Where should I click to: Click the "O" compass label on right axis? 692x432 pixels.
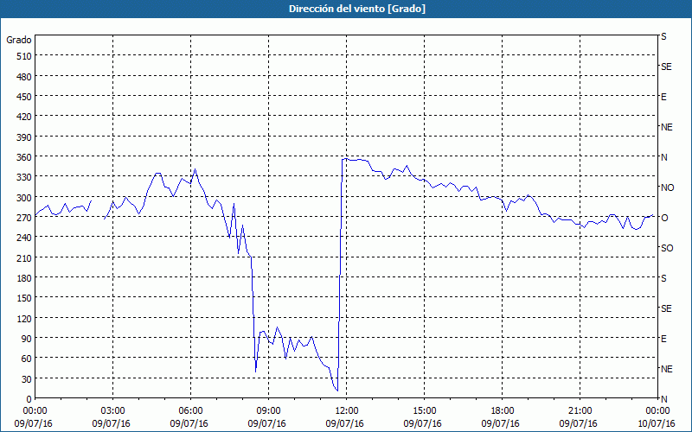(663, 218)
